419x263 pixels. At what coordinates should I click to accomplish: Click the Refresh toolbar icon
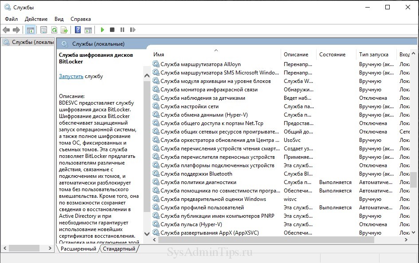[x=54, y=30]
